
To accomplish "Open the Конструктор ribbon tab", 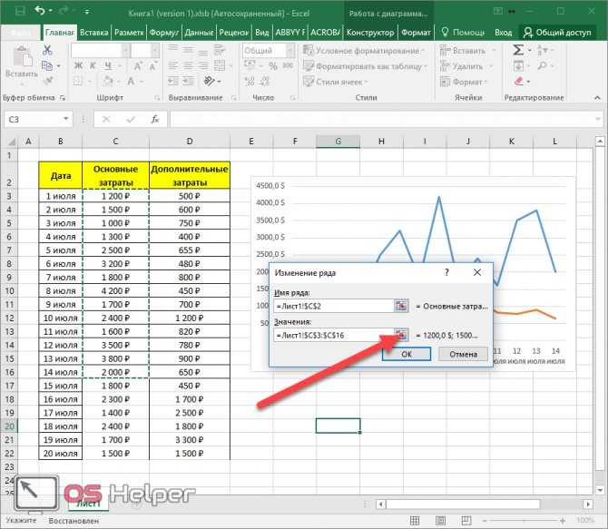I will (x=370, y=32).
